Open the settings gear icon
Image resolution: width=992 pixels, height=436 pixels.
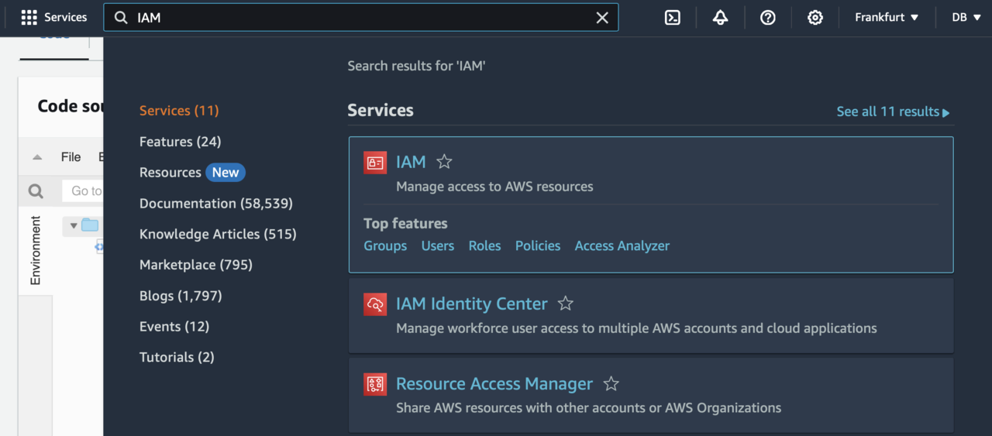click(815, 17)
